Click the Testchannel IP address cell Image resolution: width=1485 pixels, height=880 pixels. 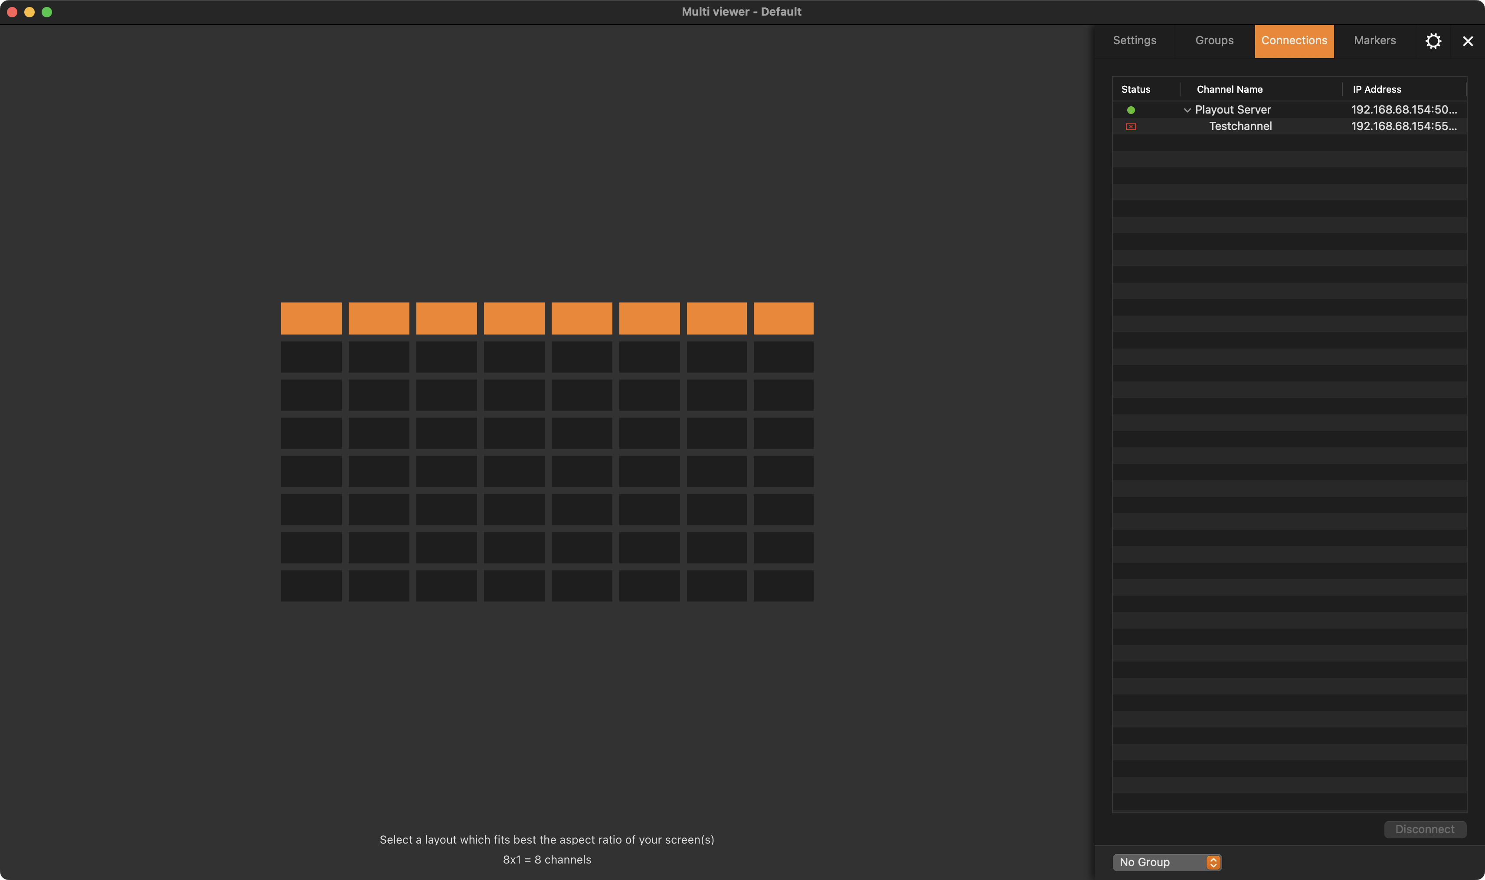click(1404, 126)
